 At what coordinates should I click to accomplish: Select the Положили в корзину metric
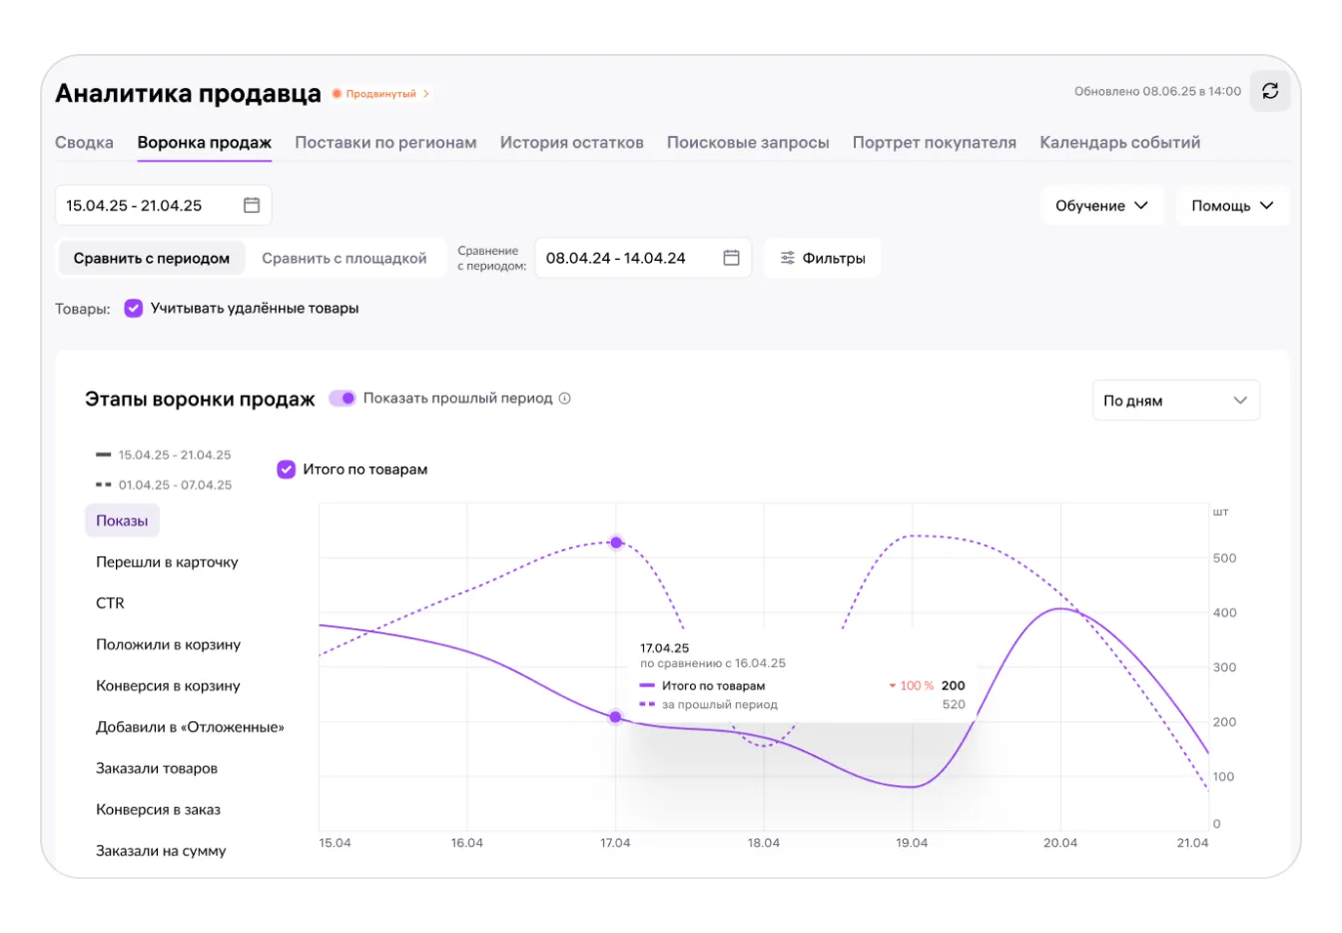(x=168, y=644)
